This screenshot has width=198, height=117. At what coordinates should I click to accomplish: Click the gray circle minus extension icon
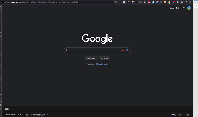tap(161, 2)
